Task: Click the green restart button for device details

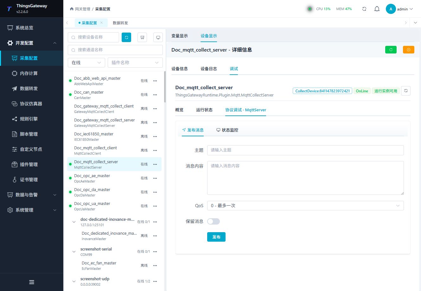Action: 391,50
